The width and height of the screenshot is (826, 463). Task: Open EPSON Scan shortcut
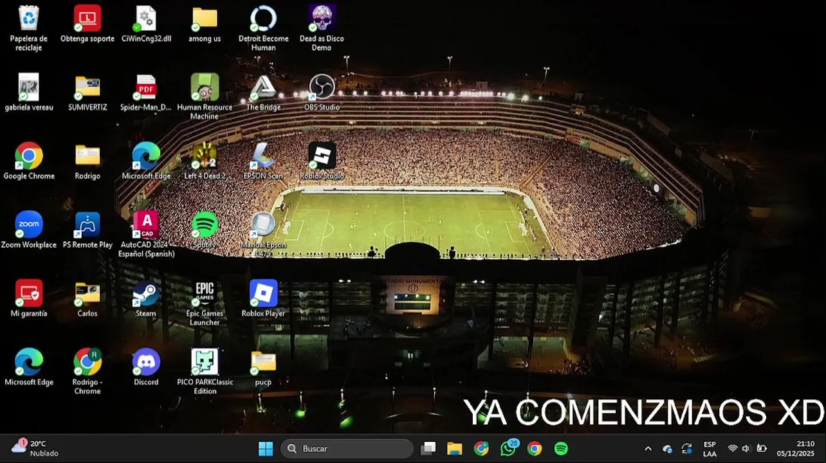(263, 161)
